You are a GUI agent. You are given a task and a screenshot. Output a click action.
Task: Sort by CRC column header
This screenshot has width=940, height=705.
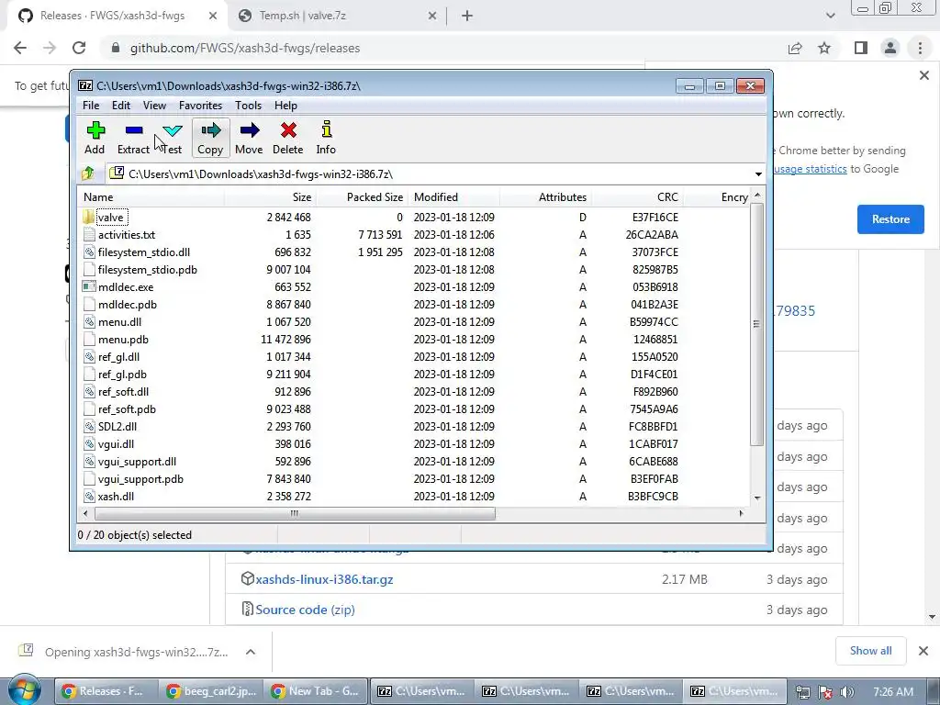637,197
